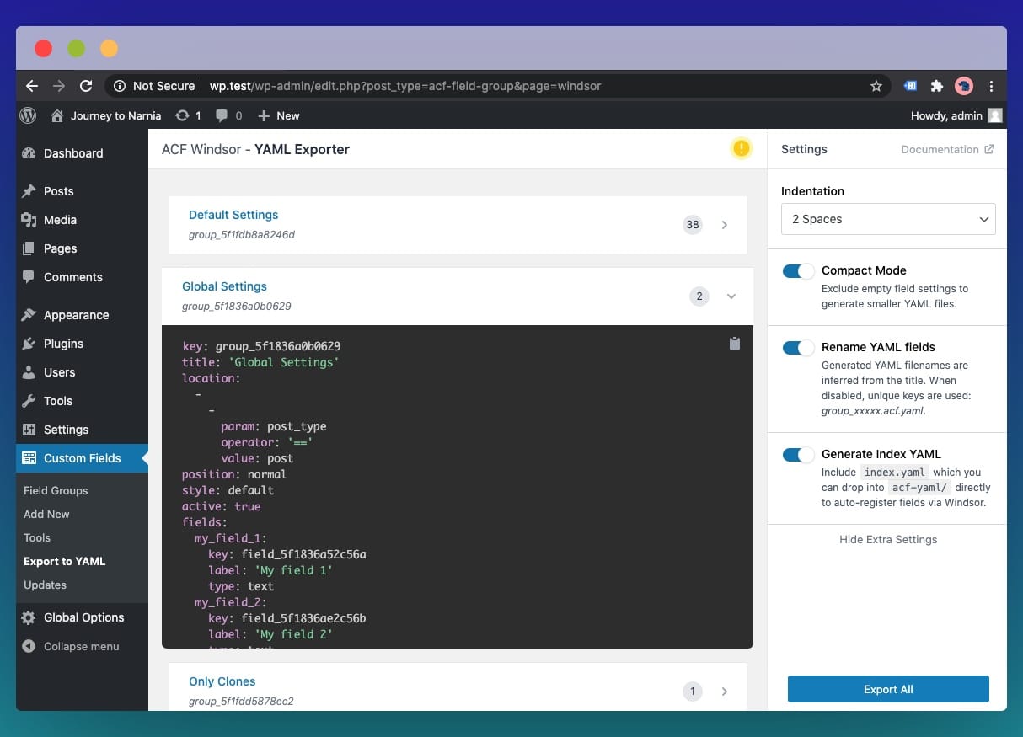Click the Global Settings count badge 2
Image resolution: width=1023 pixels, height=737 pixels.
(699, 296)
